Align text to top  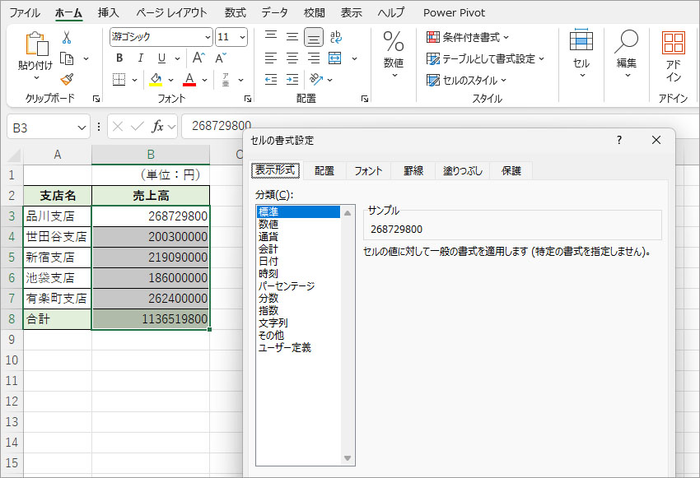click(x=271, y=36)
